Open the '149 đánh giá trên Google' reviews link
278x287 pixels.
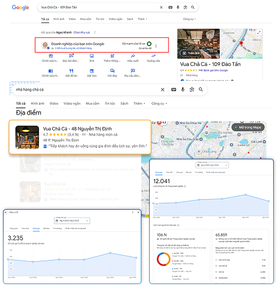(213, 70)
